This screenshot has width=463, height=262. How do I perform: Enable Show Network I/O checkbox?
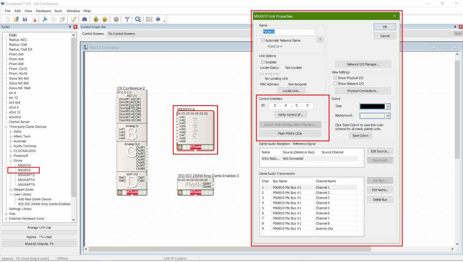(335, 84)
